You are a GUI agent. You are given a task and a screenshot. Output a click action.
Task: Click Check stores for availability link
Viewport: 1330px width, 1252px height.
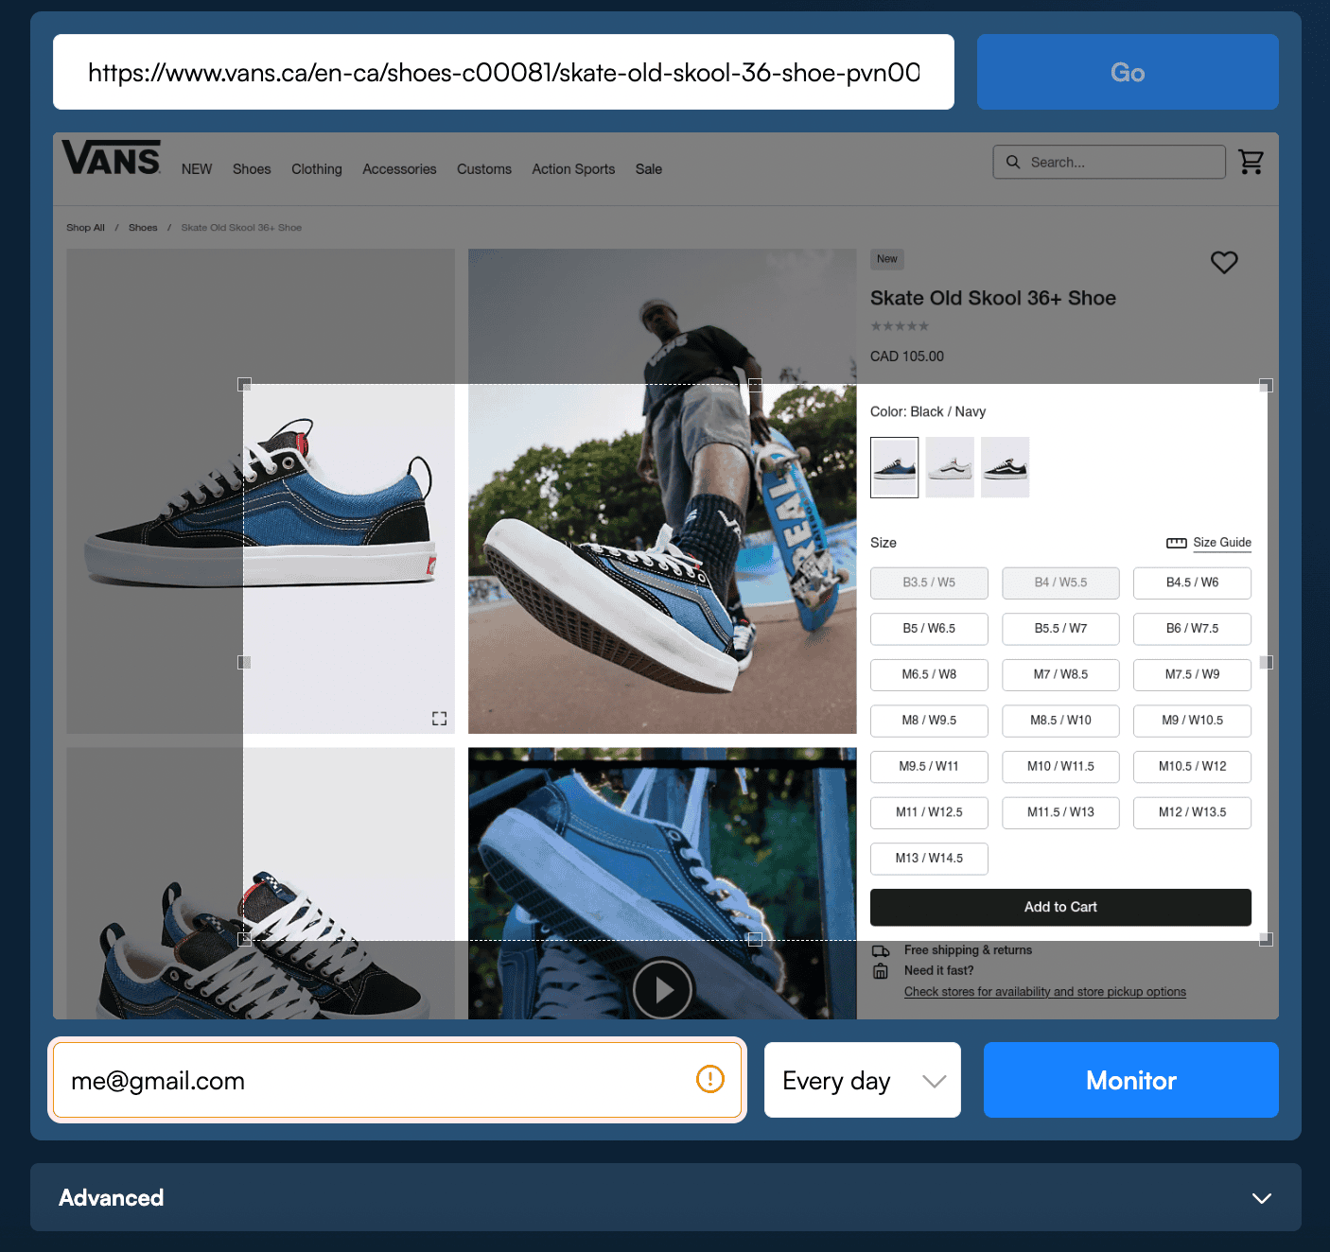coord(1045,992)
